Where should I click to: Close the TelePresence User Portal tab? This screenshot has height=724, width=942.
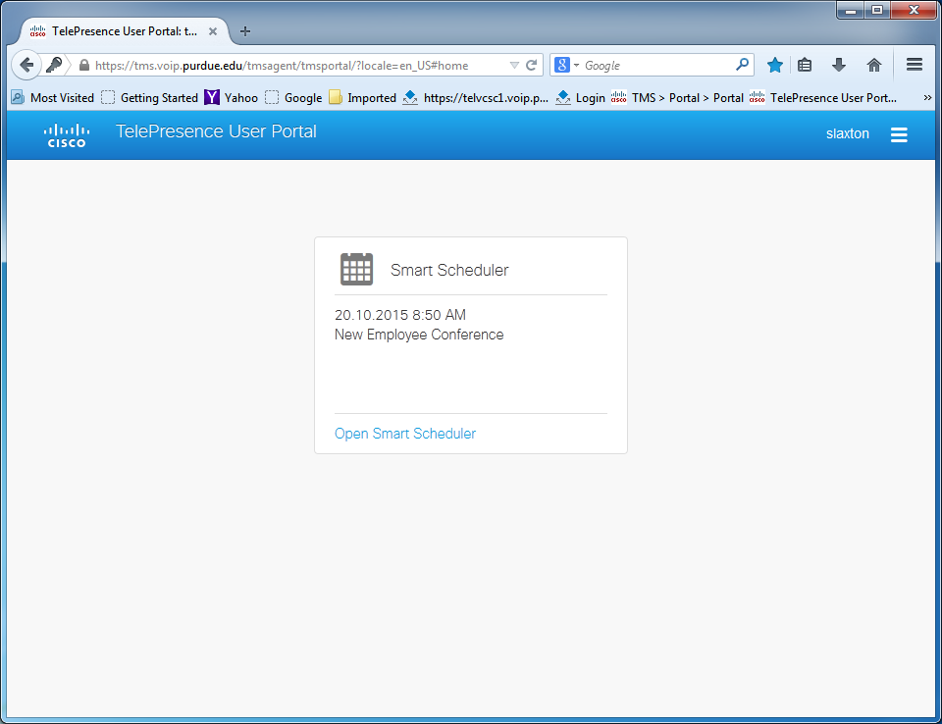213,31
